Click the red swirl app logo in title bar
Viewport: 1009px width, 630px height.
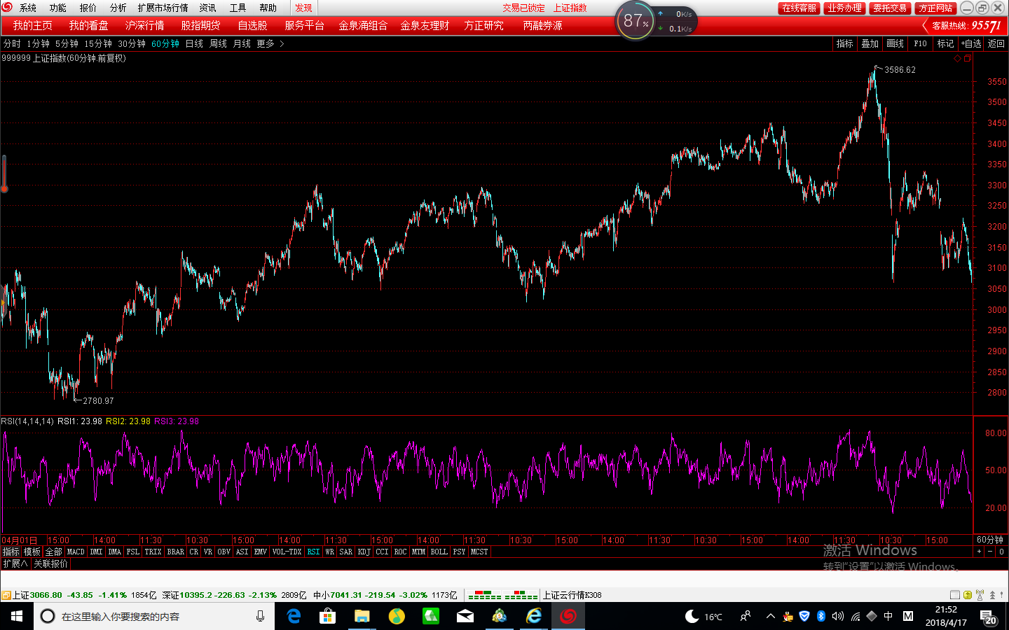[7, 7]
